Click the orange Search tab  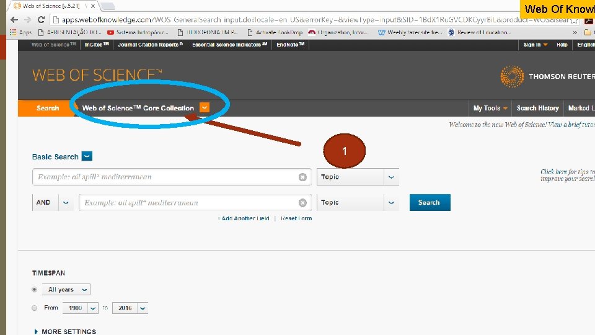click(x=48, y=108)
